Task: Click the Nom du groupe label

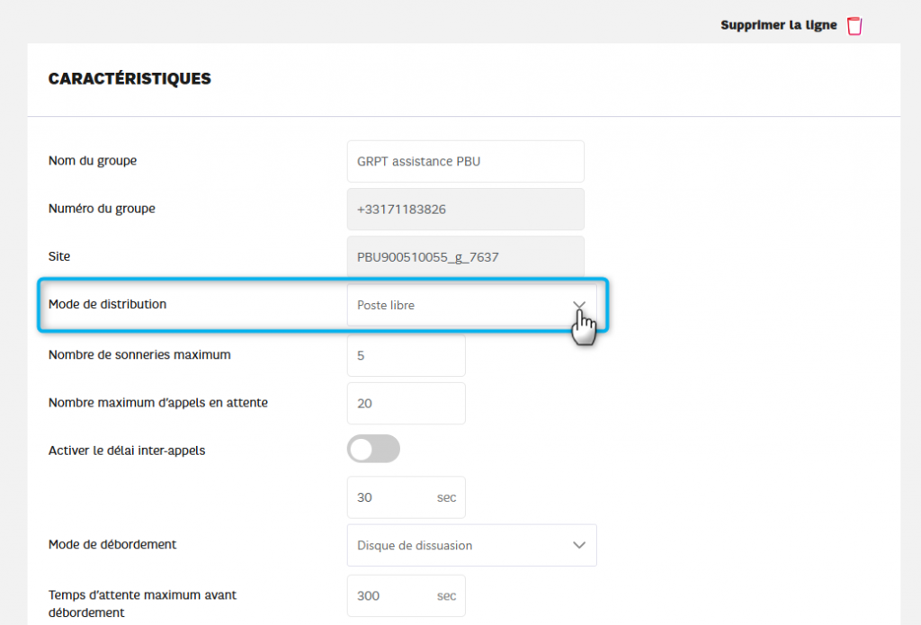Action: (93, 160)
